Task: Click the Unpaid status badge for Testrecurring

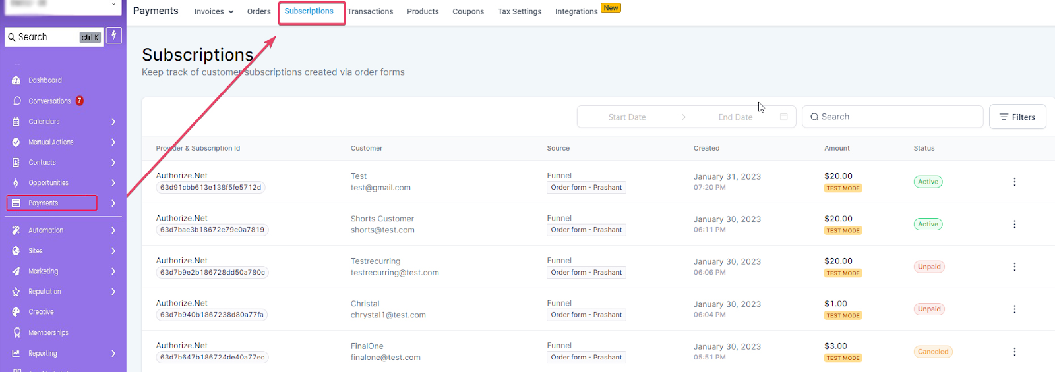Action: 929,267
